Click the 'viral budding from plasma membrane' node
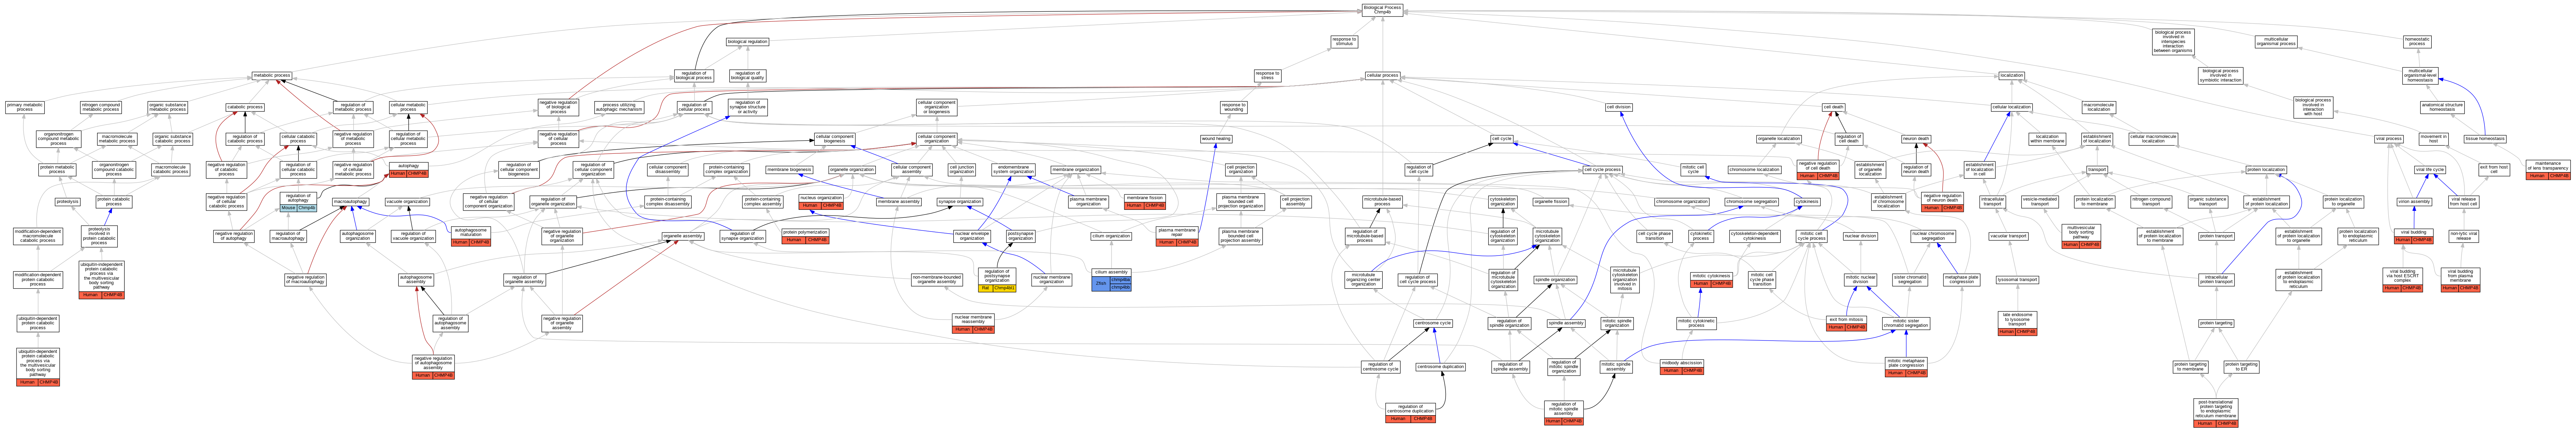The height and width of the screenshot is (431, 2576). (x=2460, y=280)
